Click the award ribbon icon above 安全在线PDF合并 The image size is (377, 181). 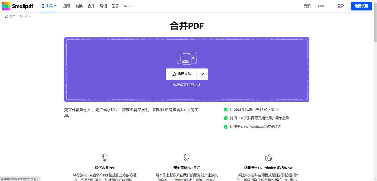(x=187, y=158)
